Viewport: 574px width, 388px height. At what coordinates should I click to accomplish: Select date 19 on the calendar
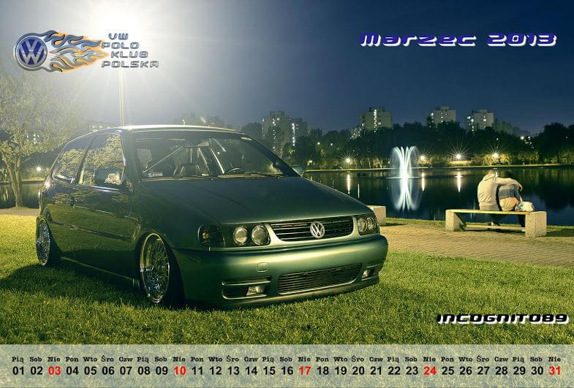(341, 370)
